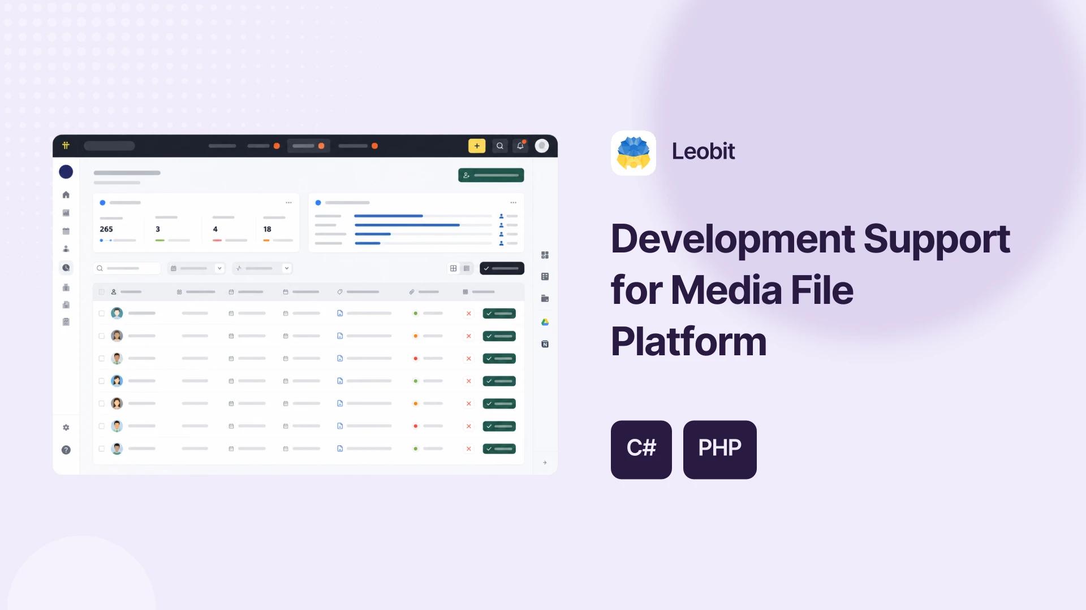
Task: Open the person icon in left sidebar
Action: pyautogui.click(x=66, y=249)
